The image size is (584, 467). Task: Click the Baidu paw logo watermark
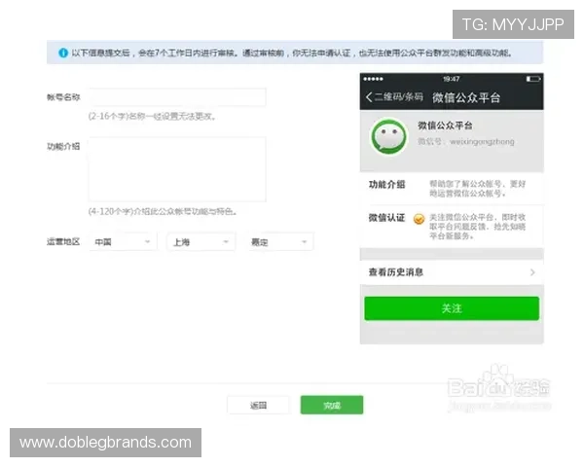click(x=500, y=379)
